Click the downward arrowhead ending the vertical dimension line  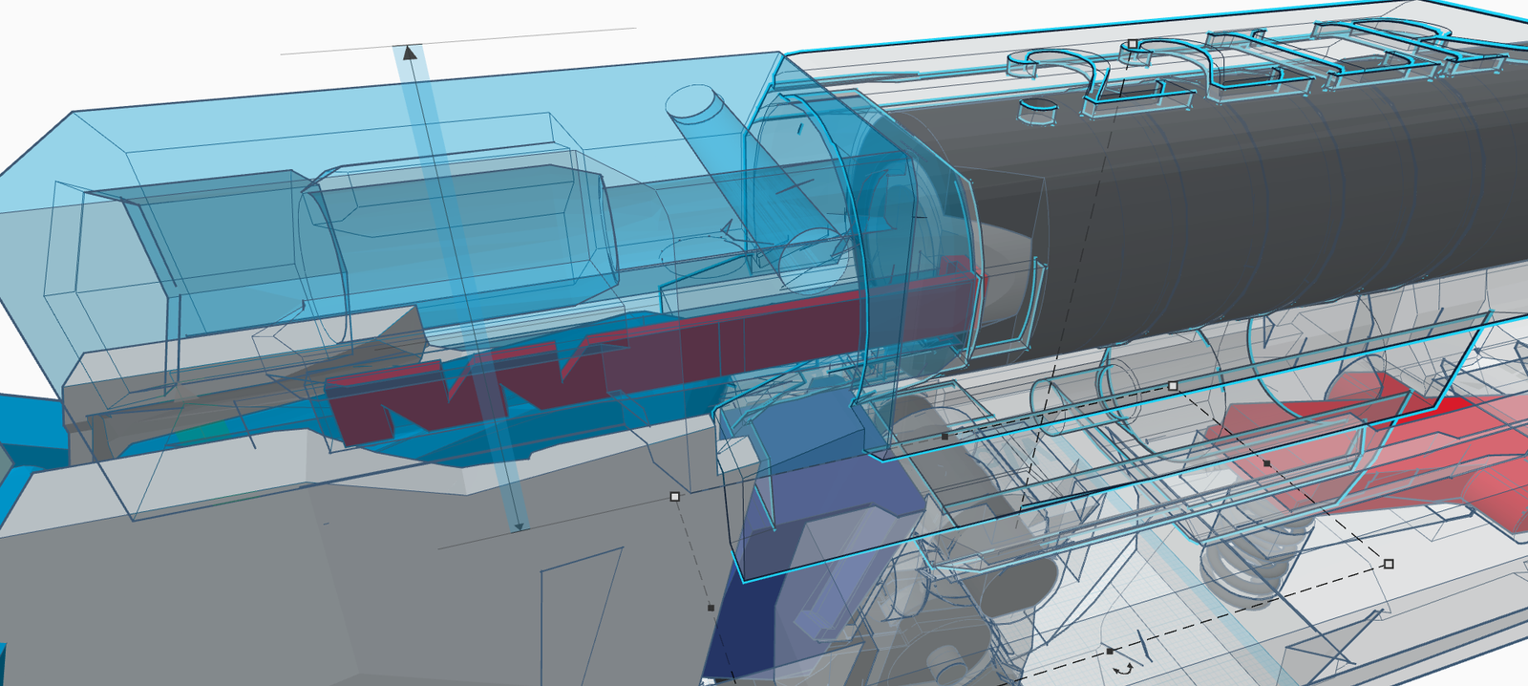520,525
